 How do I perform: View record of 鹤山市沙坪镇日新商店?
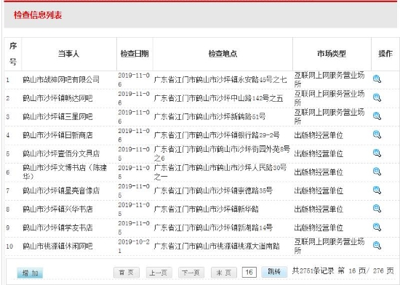click(x=377, y=135)
